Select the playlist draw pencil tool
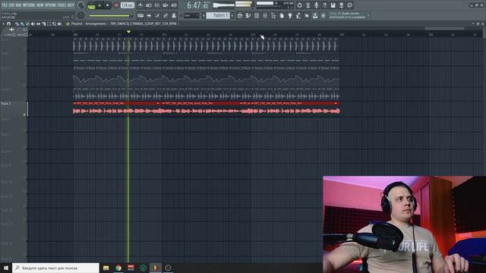This screenshot has height=273, width=486. pyautogui.click(x=17, y=24)
